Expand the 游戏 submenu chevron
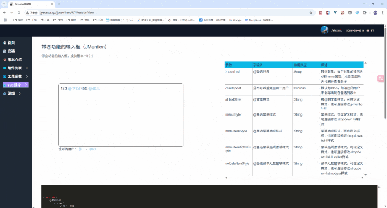The width and height of the screenshot is (387, 208). click(x=20, y=94)
